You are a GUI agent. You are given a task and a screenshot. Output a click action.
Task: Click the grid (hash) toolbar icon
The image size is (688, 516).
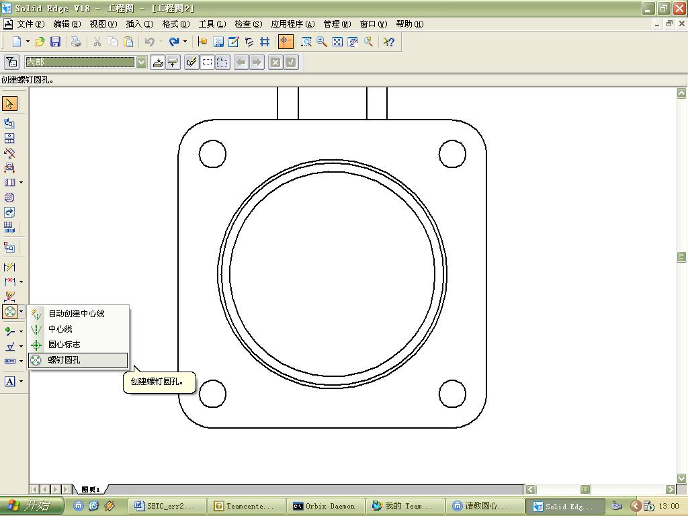click(265, 42)
